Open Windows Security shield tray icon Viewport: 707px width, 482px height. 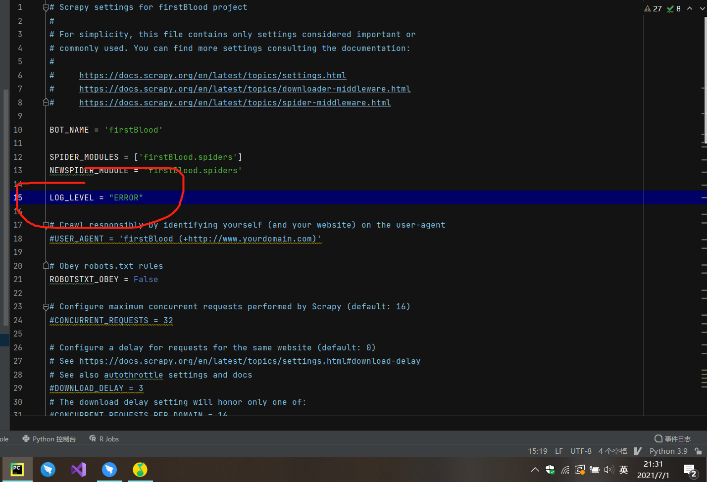[550, 470]
